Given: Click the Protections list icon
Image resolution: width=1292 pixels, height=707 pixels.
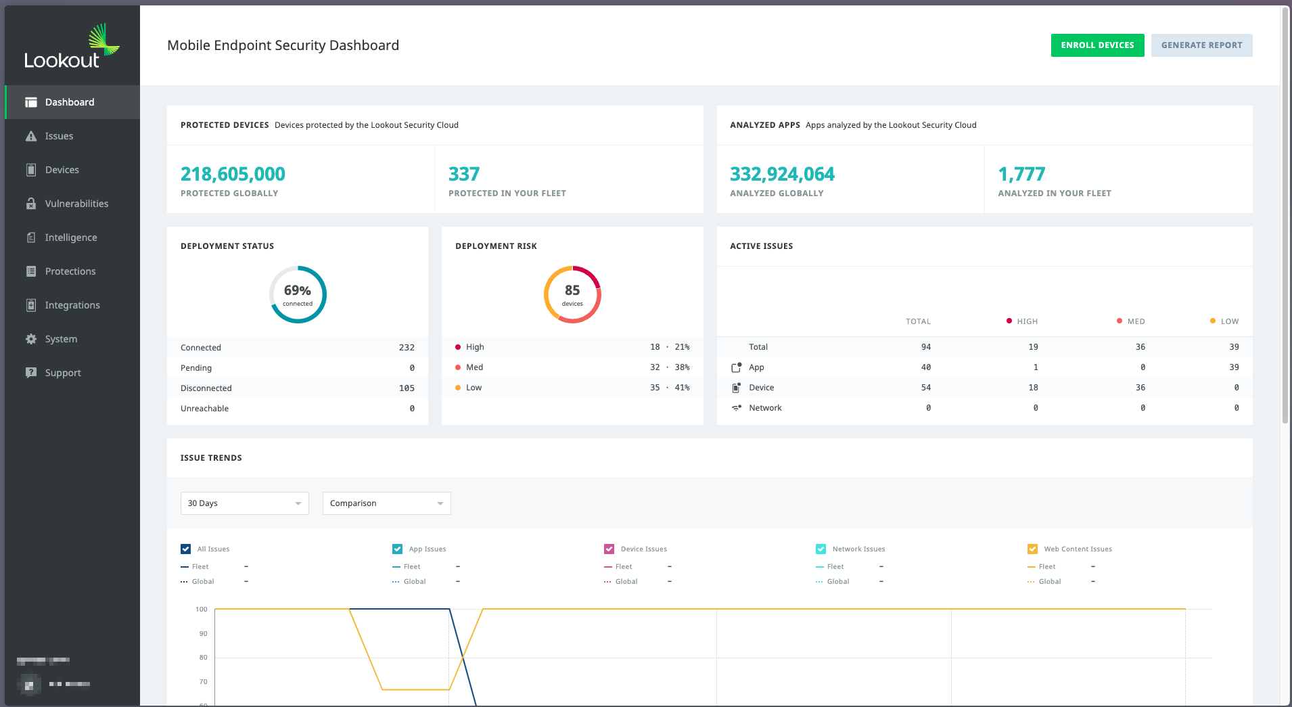Looking at the screenshot, I should [31, 271].
